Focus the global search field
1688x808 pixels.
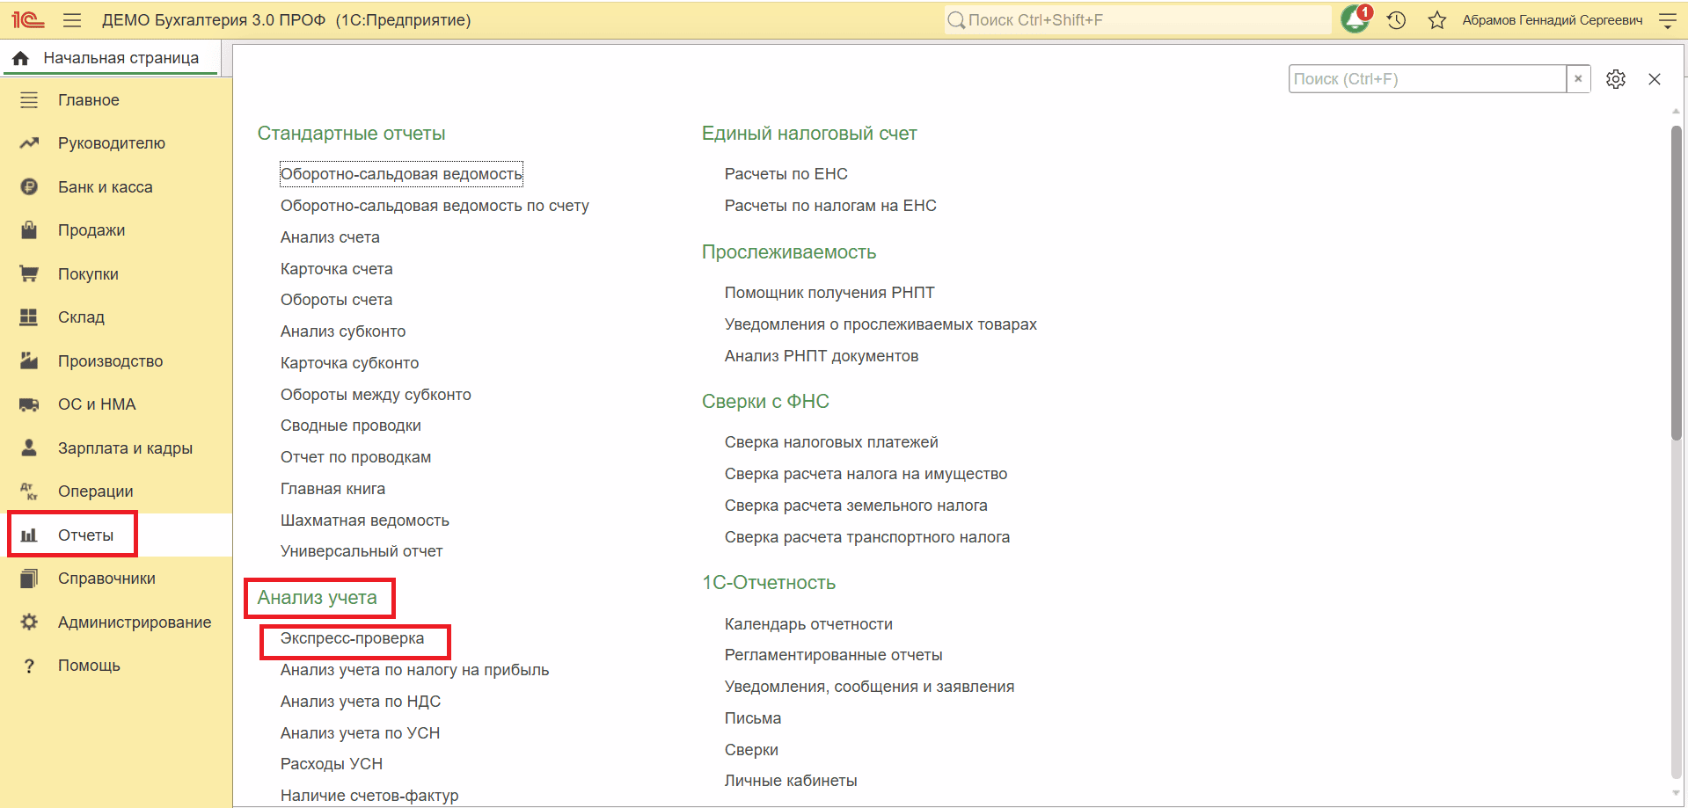coord(1138,20)
